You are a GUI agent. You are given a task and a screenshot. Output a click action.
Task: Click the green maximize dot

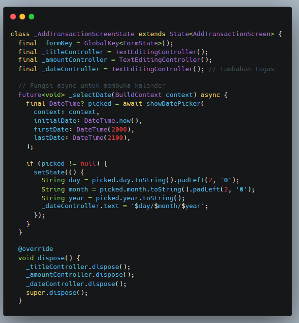click(32, 17)
